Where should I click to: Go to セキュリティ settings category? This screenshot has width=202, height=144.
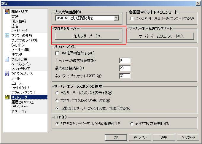coord(19,112)
